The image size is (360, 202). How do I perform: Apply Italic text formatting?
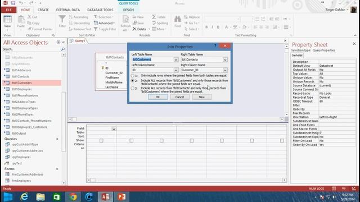click(212, 27)
